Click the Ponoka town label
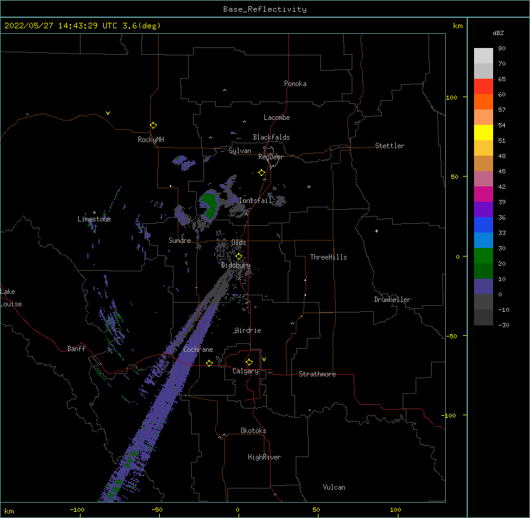Viewport: 530px width, 518px height. 295,84
